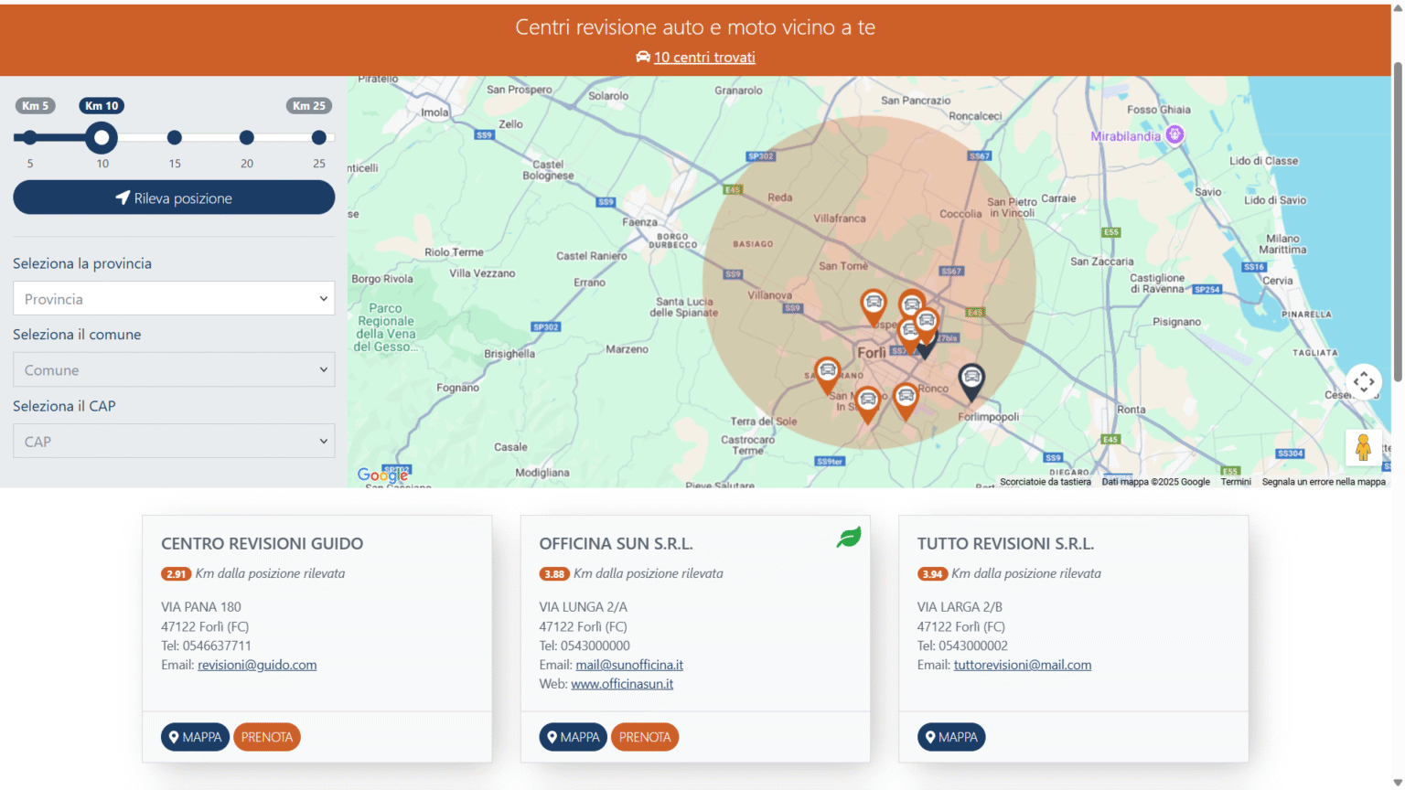Click the dark map marker near Forlimpopoli

pyautogui.click(x=971, y=379)
